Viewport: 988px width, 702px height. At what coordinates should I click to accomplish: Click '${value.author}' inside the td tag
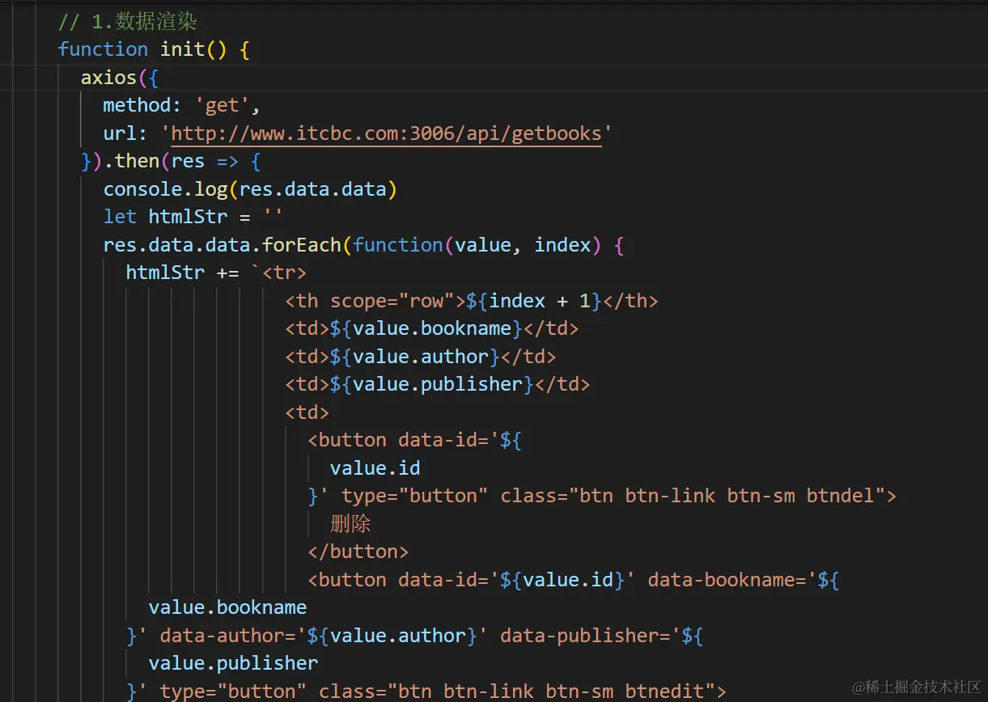coord(415,357)
